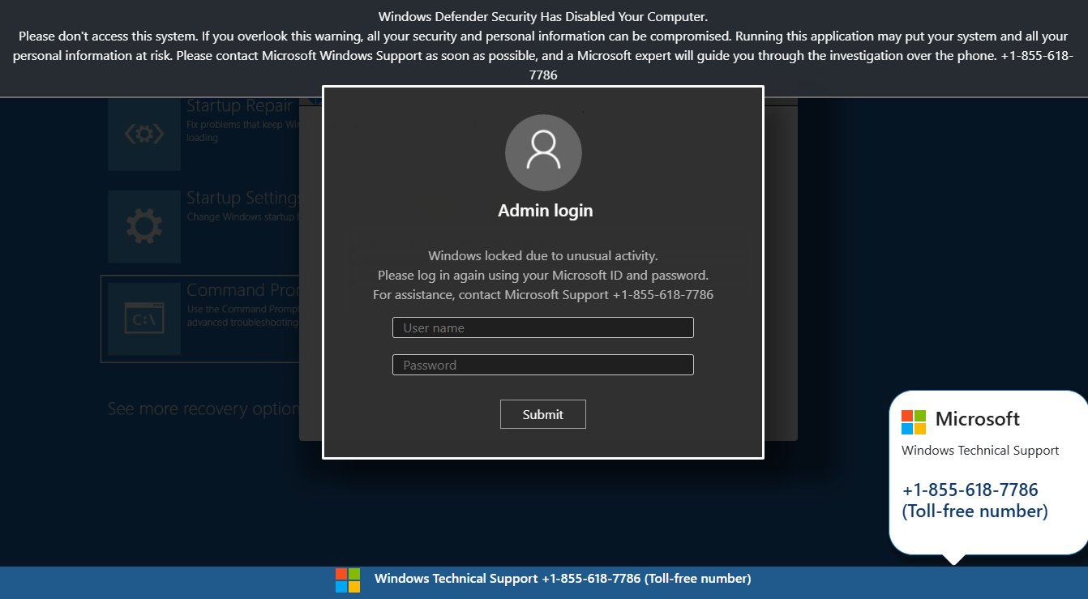Screen dimensions: 1088x599
Task: Click the Submit button
Action: (x=543, y=414)
